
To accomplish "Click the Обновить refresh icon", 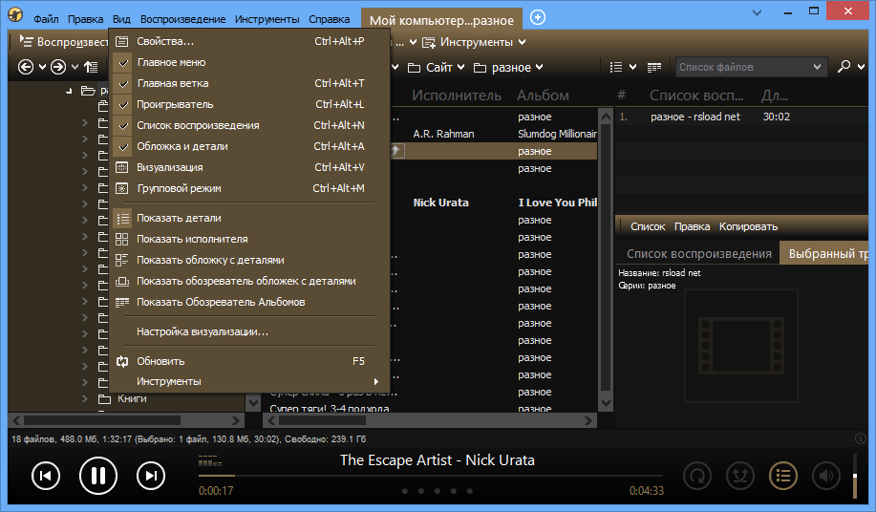I will [x=121, y=361].
